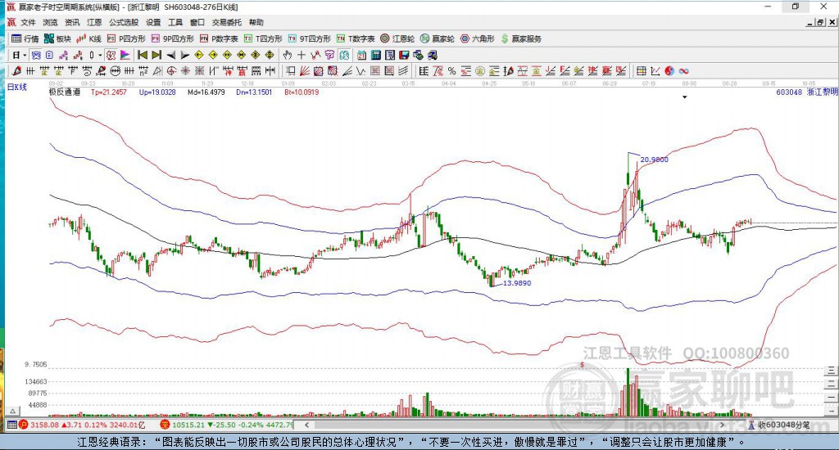Select the fan lines drawing tool

coord(305,70)
